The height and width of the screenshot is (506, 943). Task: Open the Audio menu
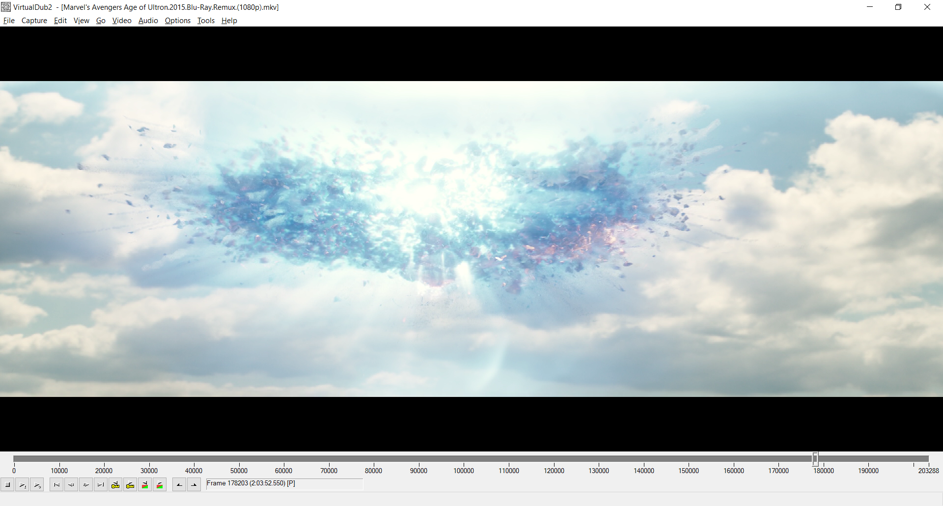tap(148, 21)
